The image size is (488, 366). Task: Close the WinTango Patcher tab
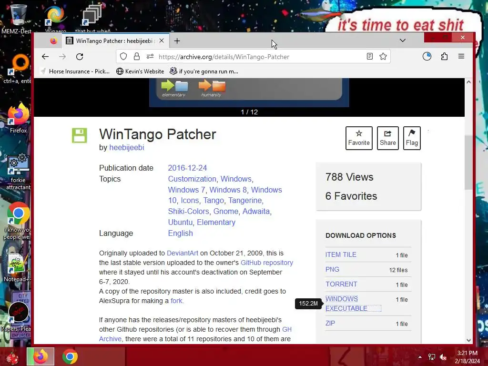pyautogui.click(x=162, y=41)
